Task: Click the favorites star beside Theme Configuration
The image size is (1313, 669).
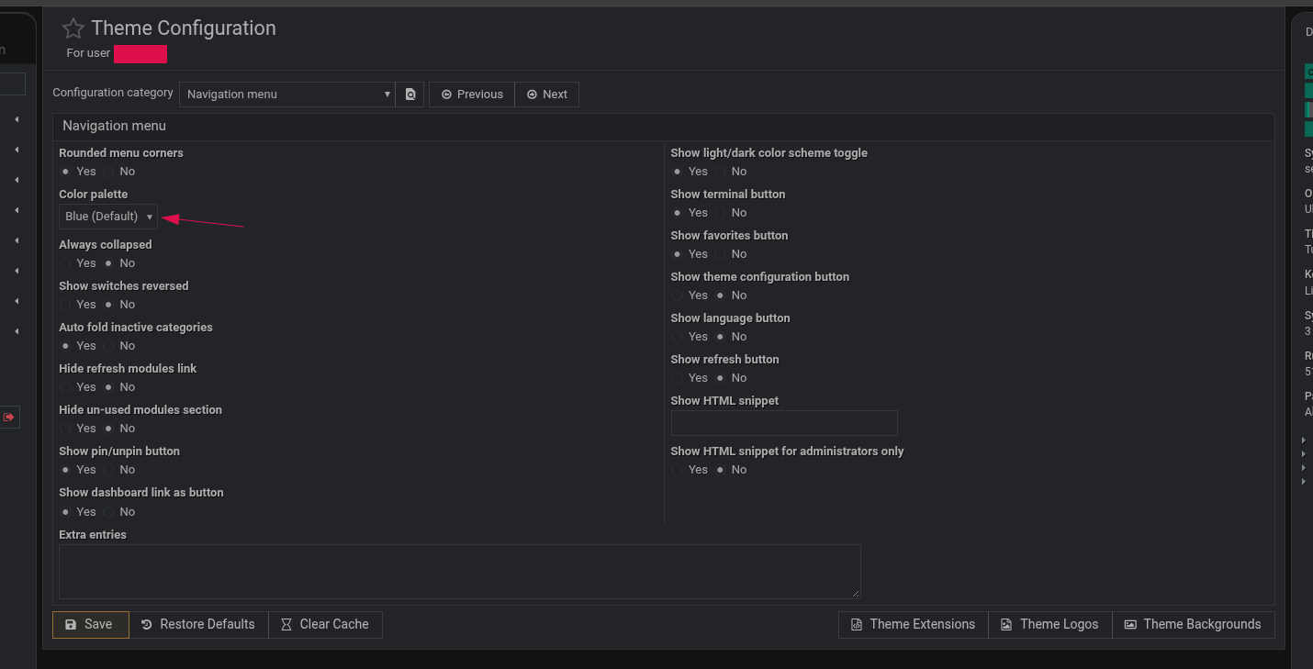Action: point(73,28)
